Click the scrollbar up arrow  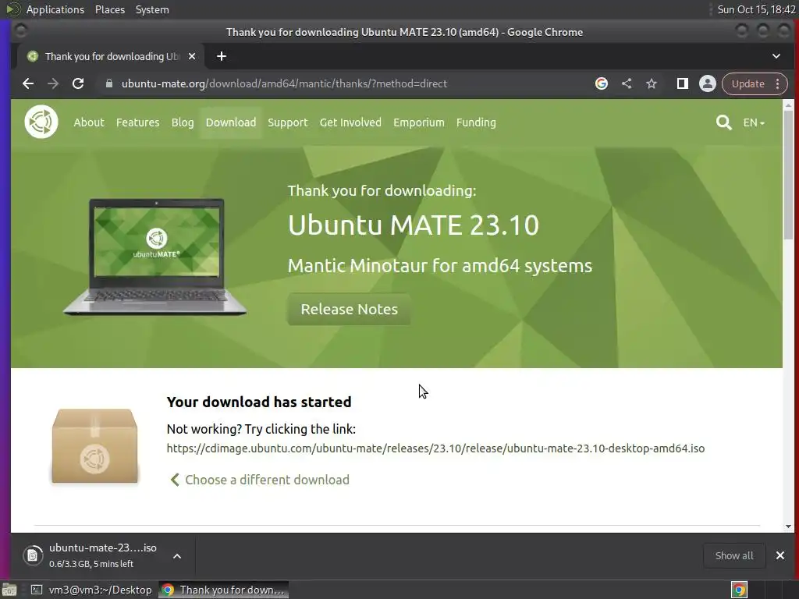coord(788,105)
